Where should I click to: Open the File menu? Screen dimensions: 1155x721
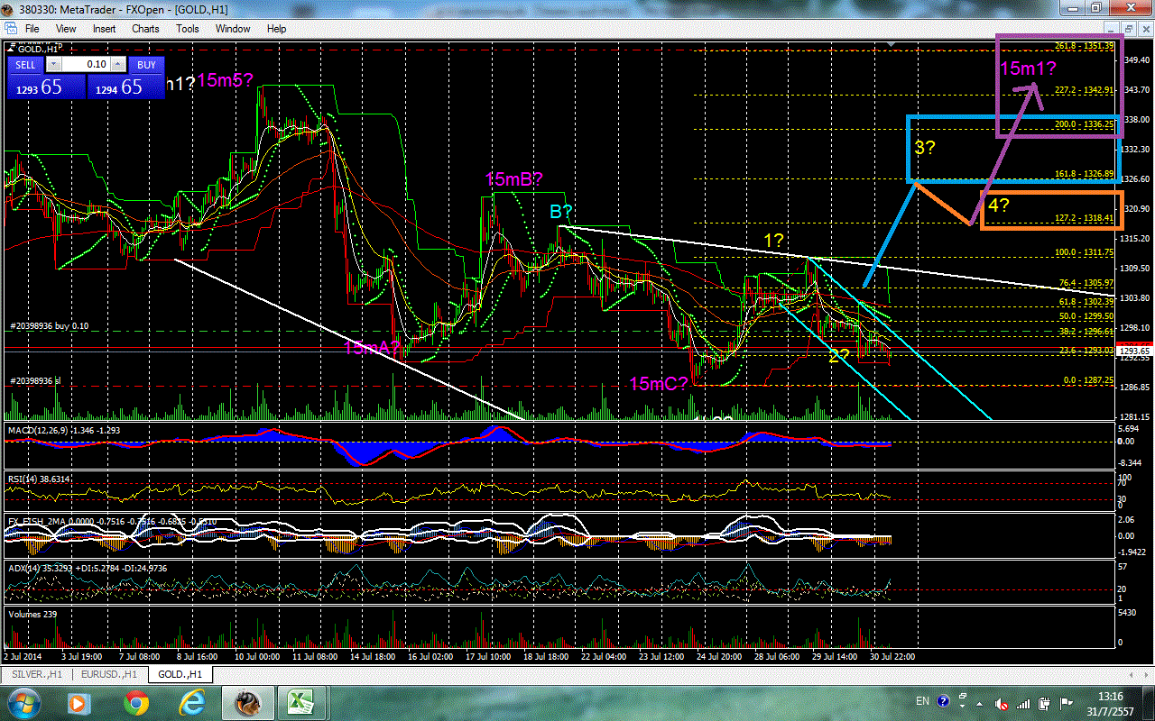pyautogui.click(x=32, y=28)
